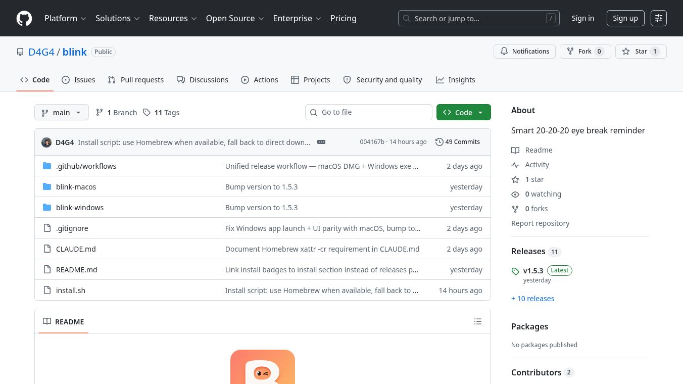Open Security and quality tab
Screen dimensions: 683x384
pos(382,80)
